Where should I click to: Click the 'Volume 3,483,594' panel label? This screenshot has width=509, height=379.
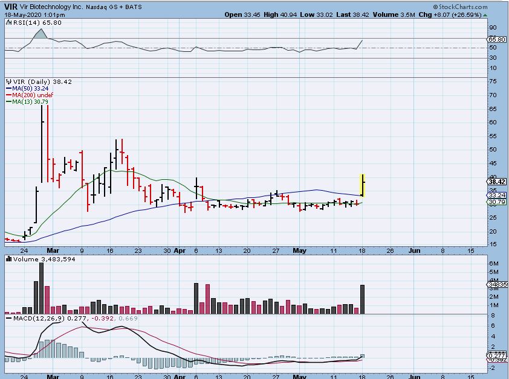tap(44, 259)
